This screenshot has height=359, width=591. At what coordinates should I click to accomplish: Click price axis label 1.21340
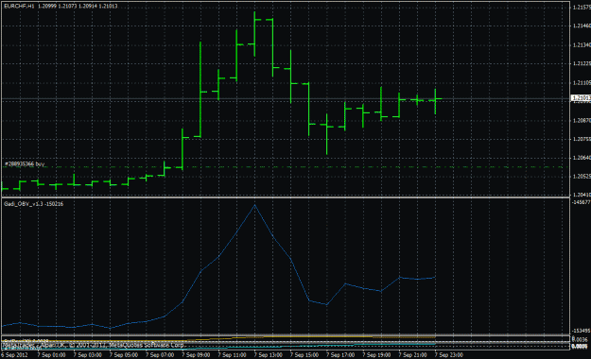pos(582,45)
